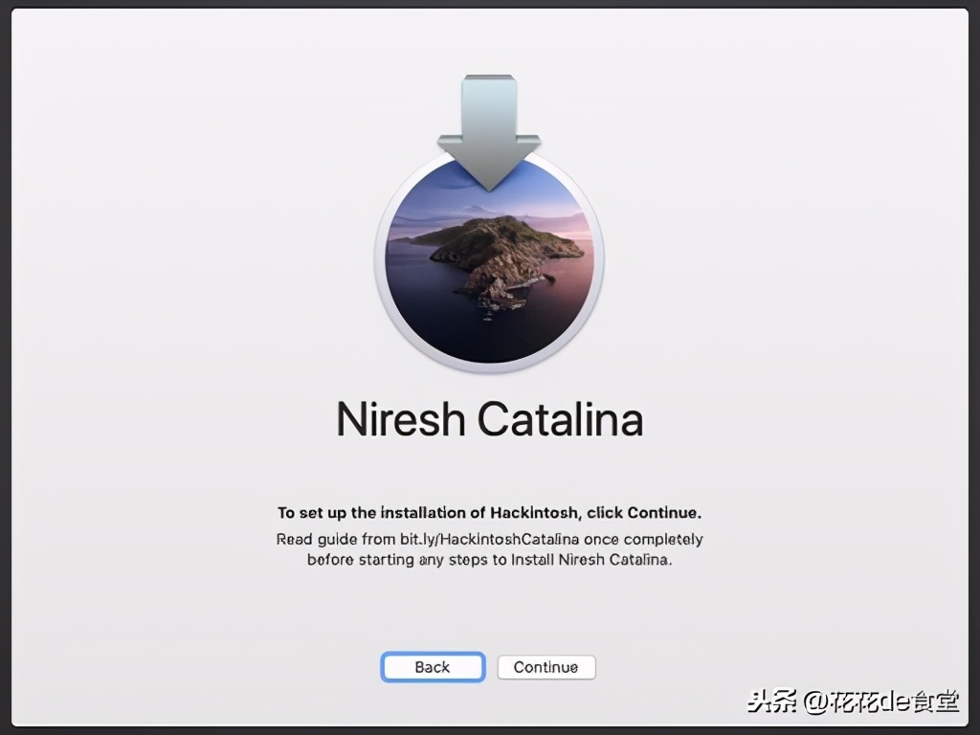
Task: Click the word Catalina in the large title
Action: point(560,420)
